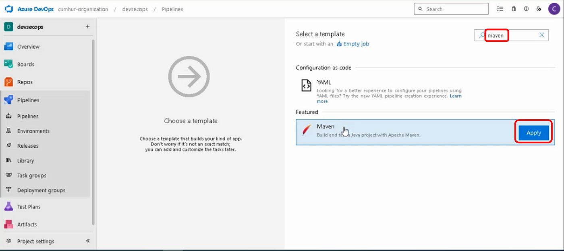Screen dimensions: 564x251
Task: Go to Task groups
Action: (x=32, y=175)
